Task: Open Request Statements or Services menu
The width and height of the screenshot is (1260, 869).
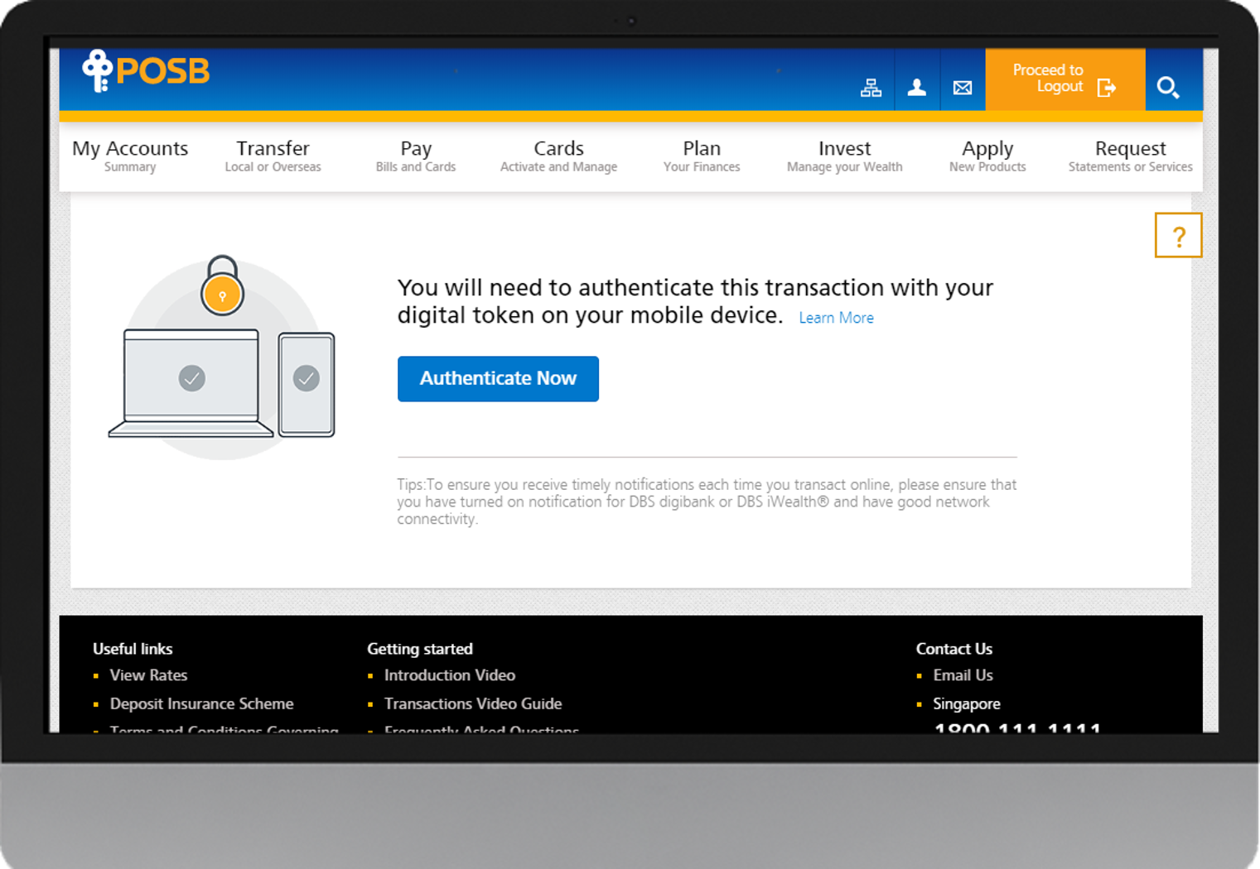Action: [1130, 156]
